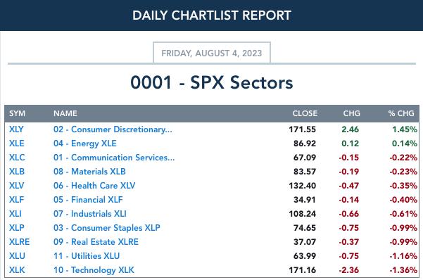This screenshot has width=423, height=280.
Task: Click the XLC ticker symbol
Action: pos(17,158)
